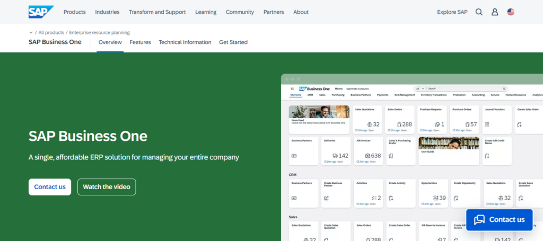Click the checklist icon on Activities tile

tap(374, 198)
